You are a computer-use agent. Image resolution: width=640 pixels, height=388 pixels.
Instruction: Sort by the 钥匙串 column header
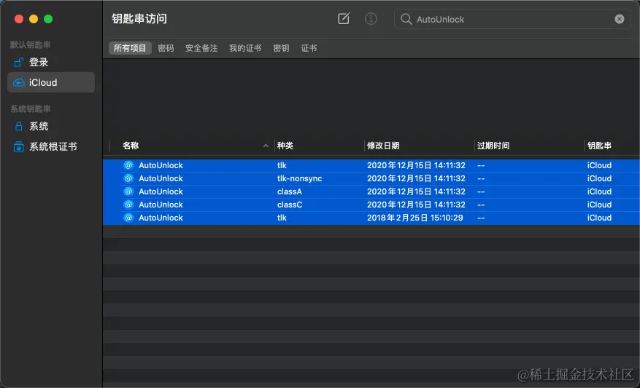(x=599, y=146)
